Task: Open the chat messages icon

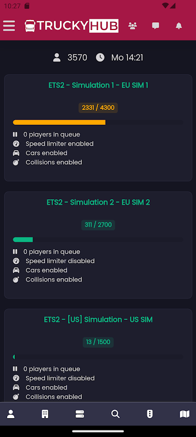Action: point(155,26)
